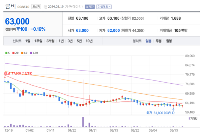
Task: Open the 기업개요 dropdown
Action: [x=104, y=7]
